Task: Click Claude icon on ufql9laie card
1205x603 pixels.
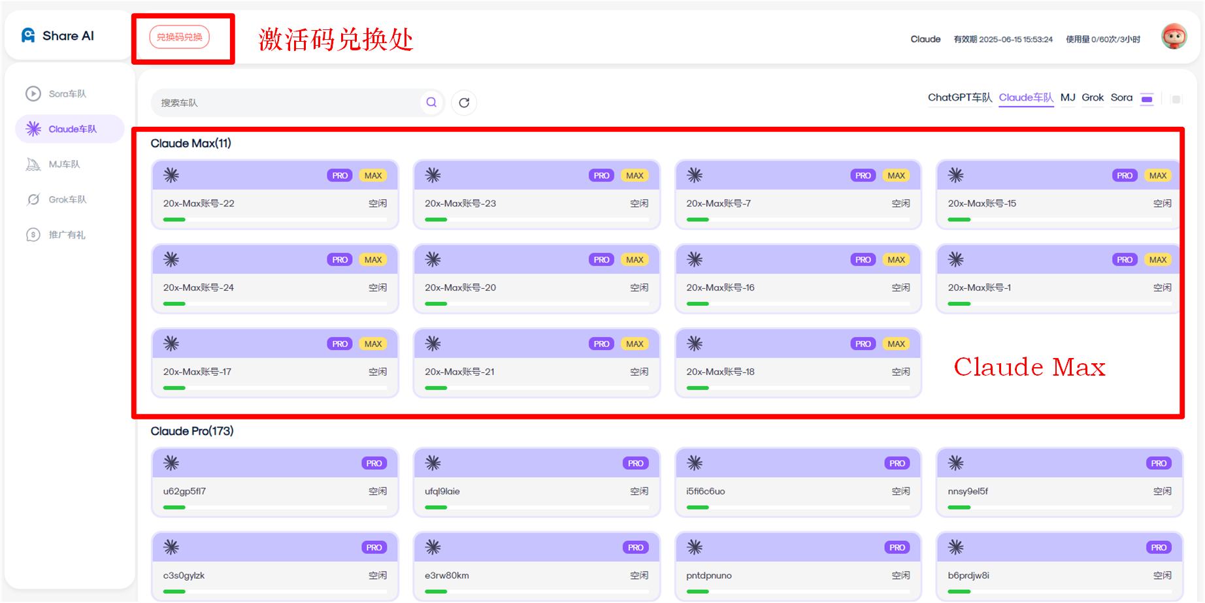Action: 433,463
